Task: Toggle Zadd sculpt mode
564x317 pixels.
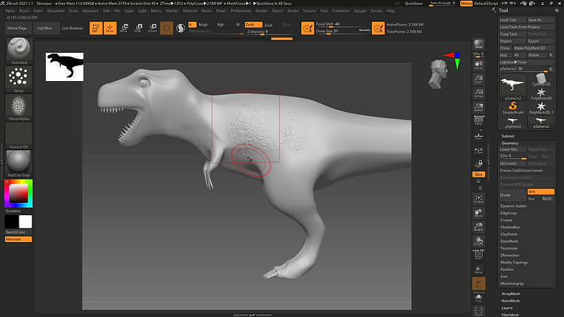Action: coord(253,25)
